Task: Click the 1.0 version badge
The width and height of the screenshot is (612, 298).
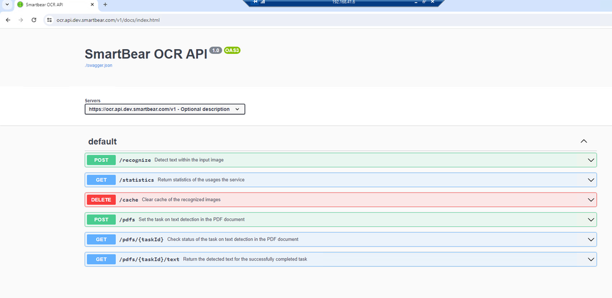Action: click(x=216, y=50)
